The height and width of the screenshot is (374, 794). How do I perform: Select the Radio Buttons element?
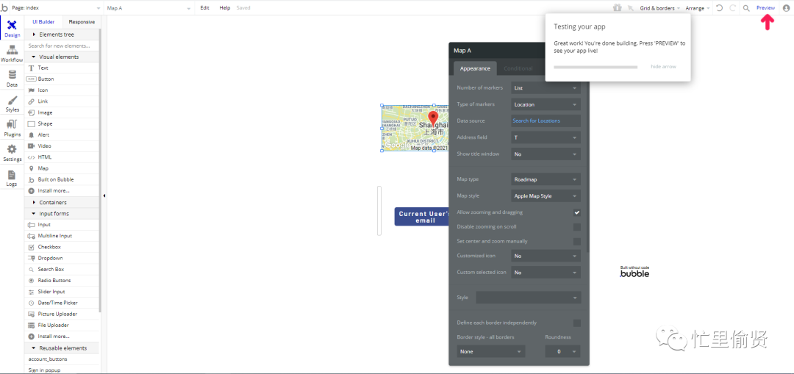62,281
